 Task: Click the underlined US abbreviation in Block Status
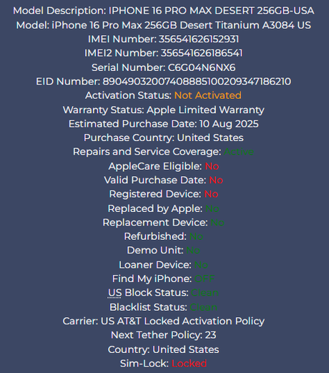pyautogui.click(x=114, y=293)
